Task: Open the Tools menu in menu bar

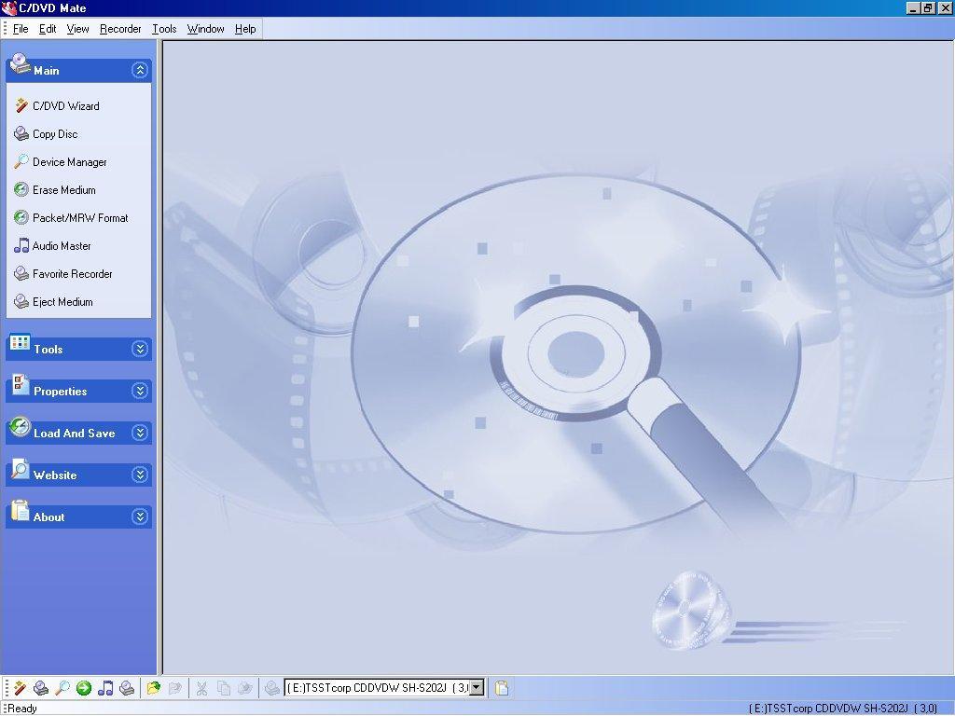Action: tap(164, 29)
